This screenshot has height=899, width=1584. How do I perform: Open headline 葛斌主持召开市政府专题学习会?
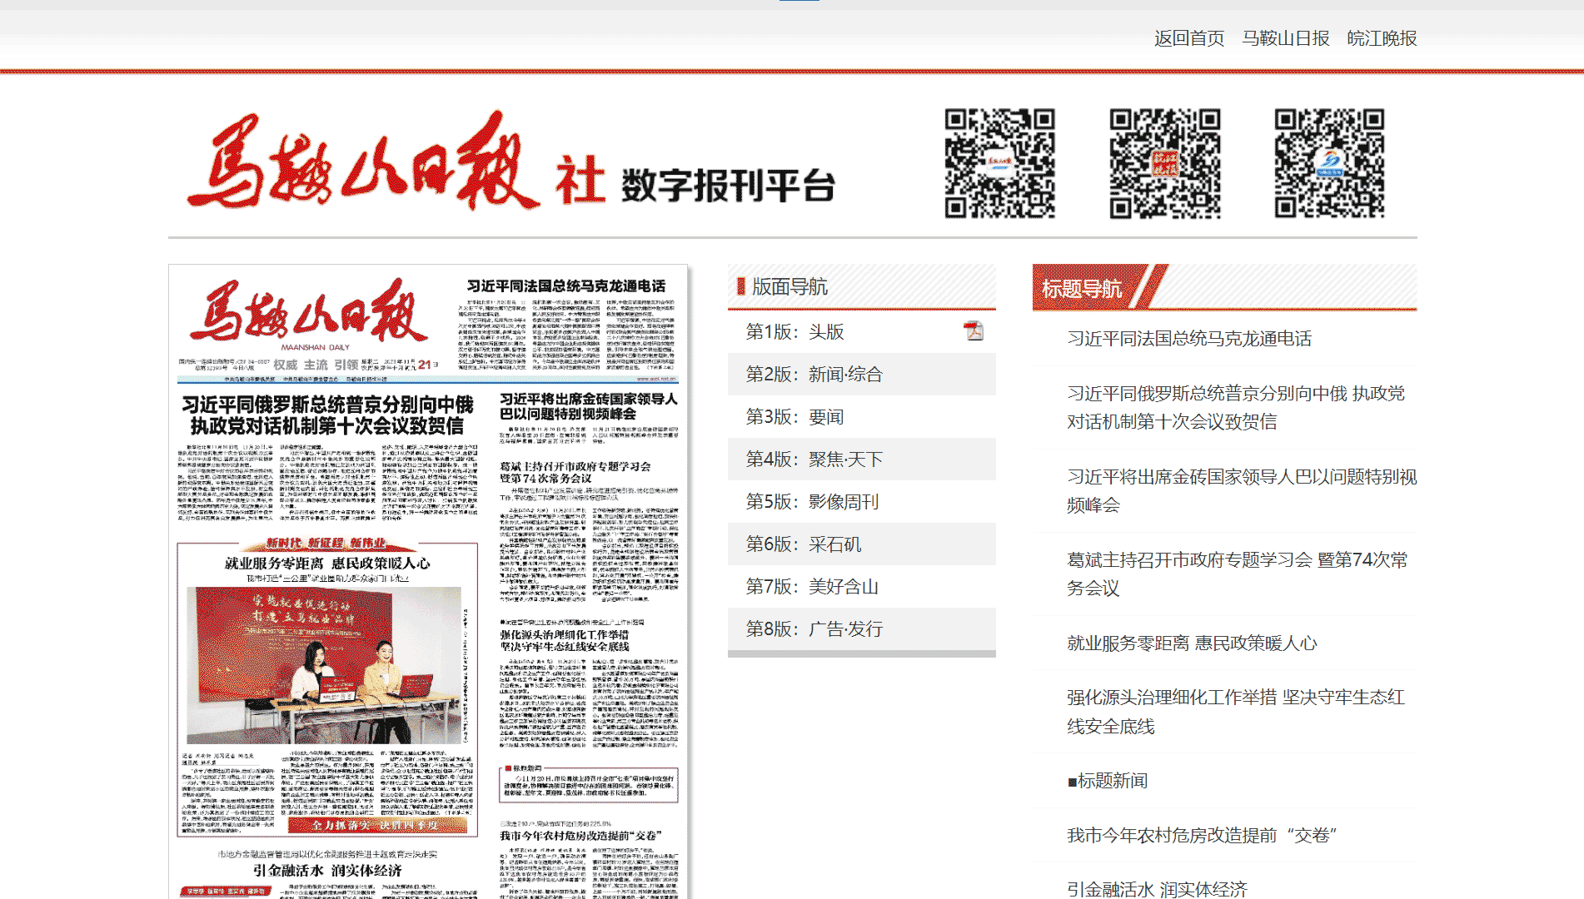click(x=1238, y=574)
